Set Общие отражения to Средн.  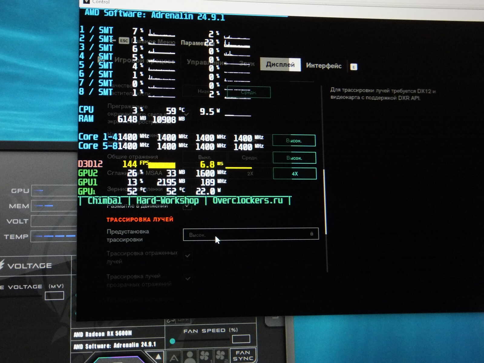(250, 158)
